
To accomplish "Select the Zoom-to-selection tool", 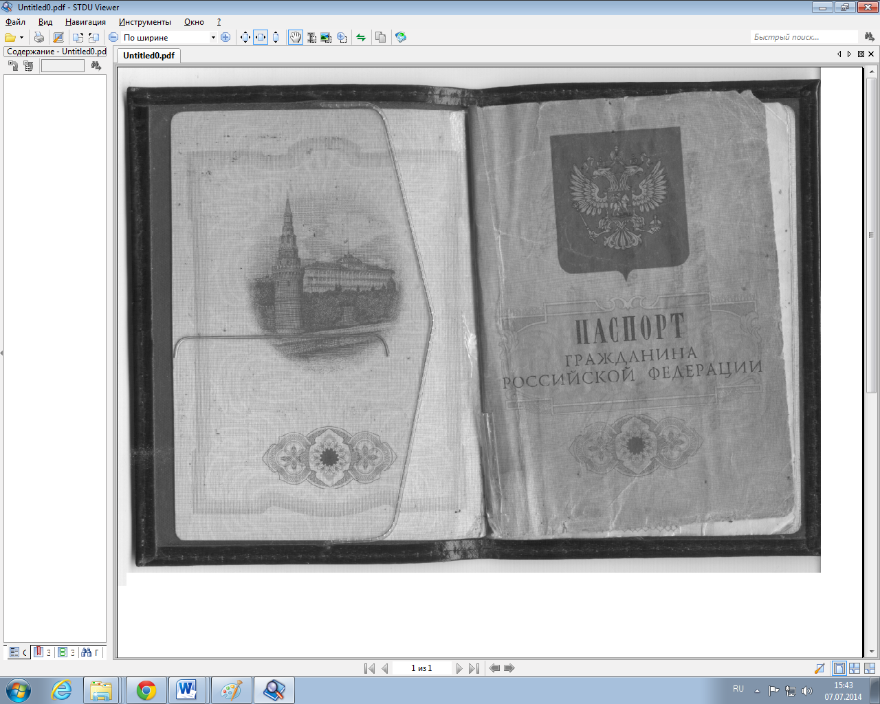I will 342,37.
